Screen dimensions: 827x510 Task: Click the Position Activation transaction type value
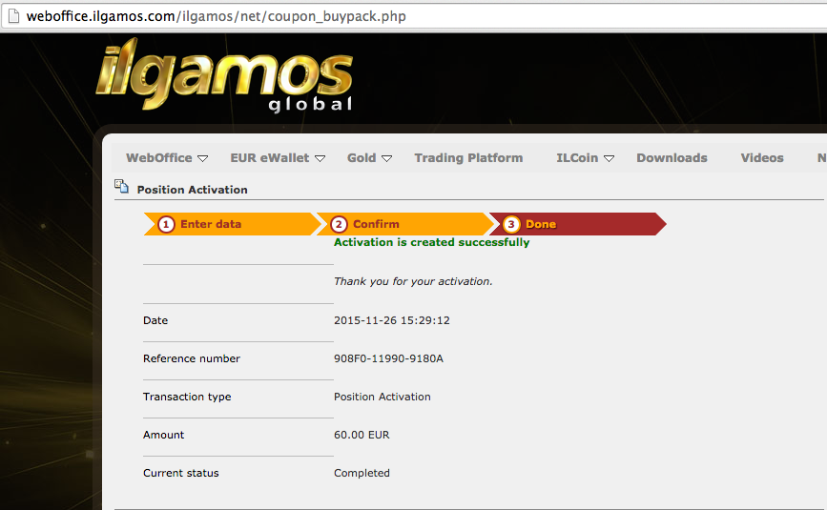click(382, 397)
